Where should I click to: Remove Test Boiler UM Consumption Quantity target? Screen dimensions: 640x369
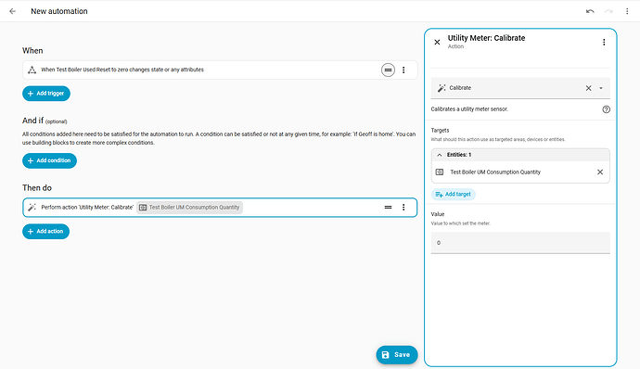pos(600,172)
